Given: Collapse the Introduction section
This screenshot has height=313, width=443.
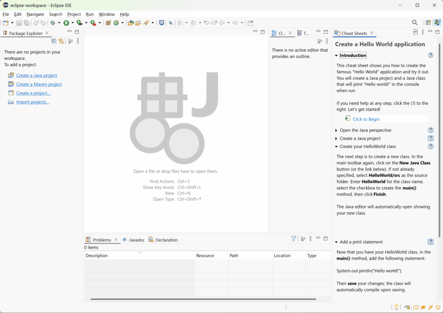Looking at the screenshot, I should click(336, 56).
